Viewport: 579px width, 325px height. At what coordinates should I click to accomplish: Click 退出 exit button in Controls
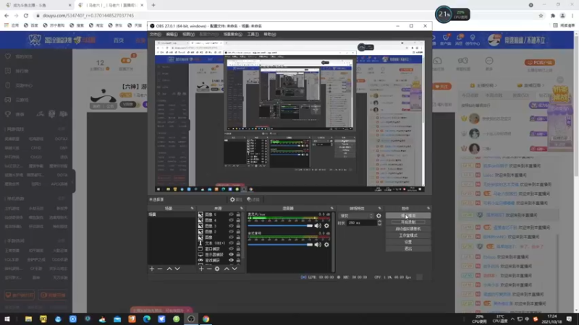tap(408, 248)
